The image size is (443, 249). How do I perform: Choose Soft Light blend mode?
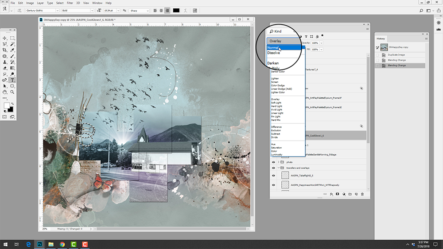point(276,103)
